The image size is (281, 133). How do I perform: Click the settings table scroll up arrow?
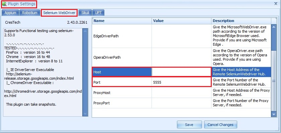point(274,27)
